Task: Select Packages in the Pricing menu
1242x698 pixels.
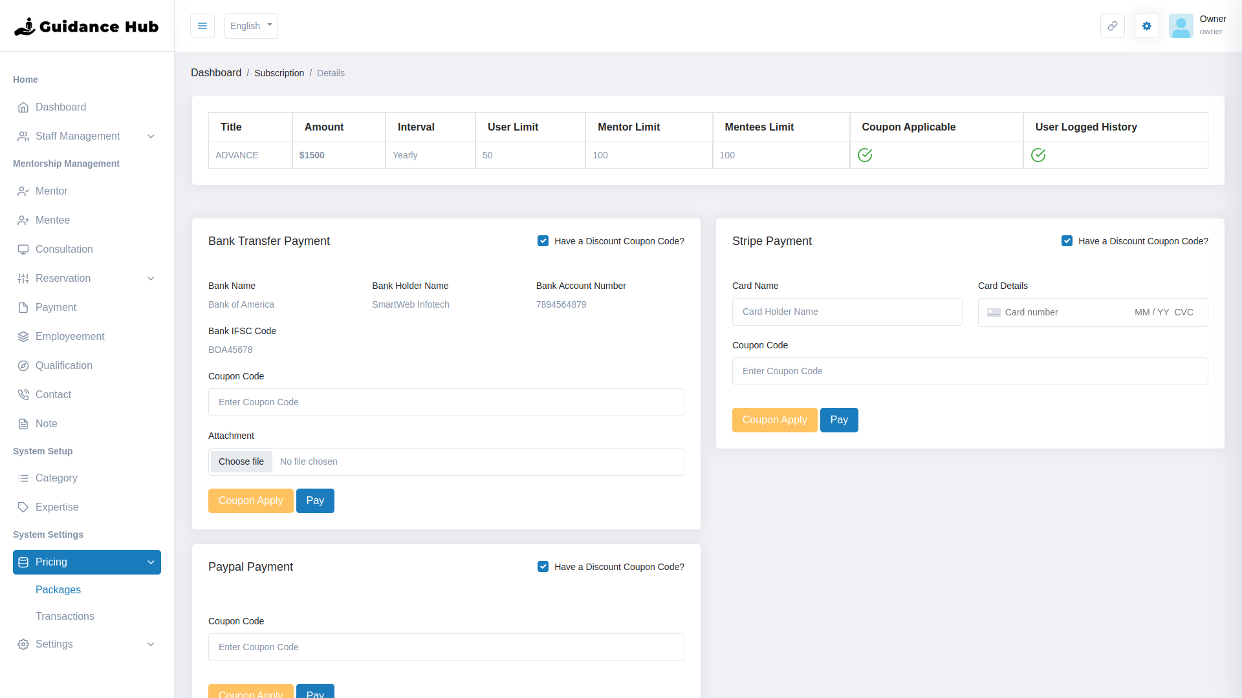Action: (x=58, y=589)
